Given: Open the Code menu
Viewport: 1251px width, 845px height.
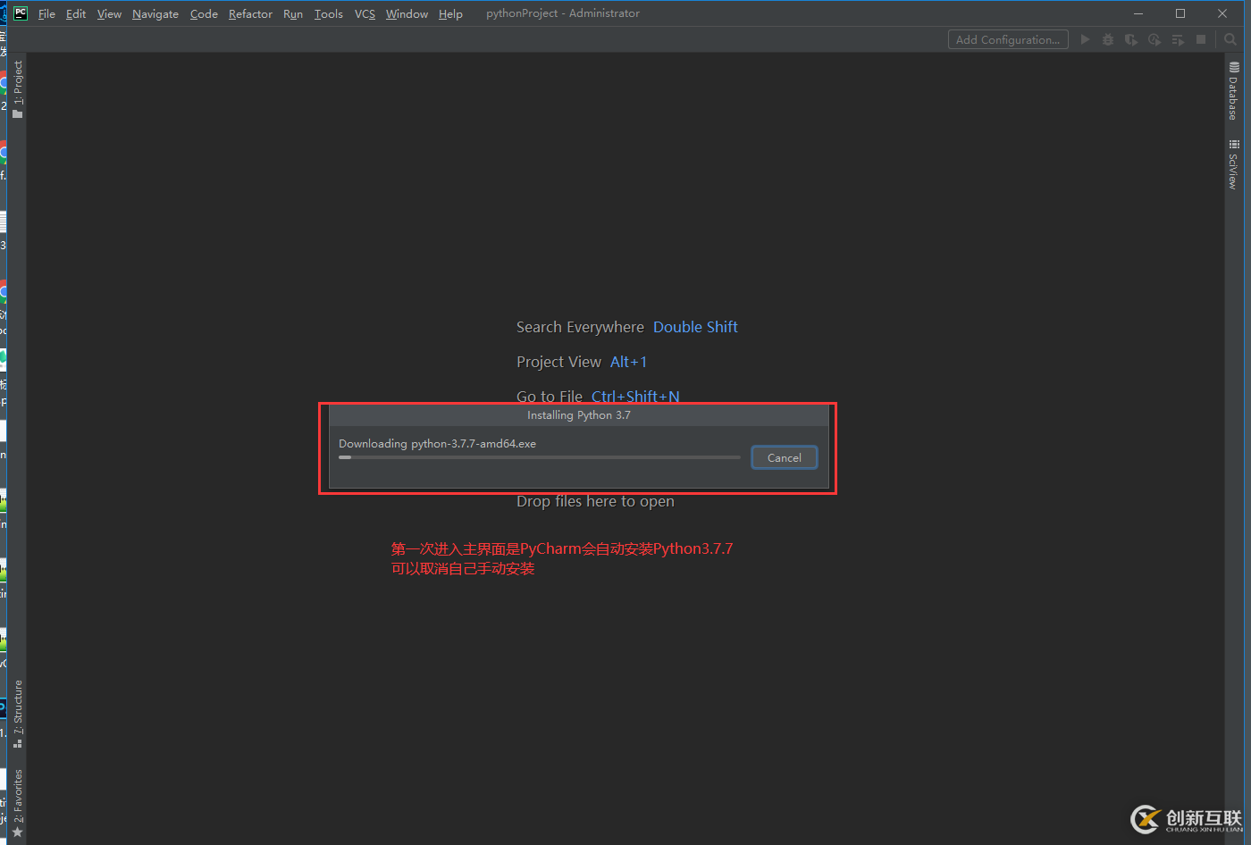Looking at the screenshot, I should click(204, 13).
